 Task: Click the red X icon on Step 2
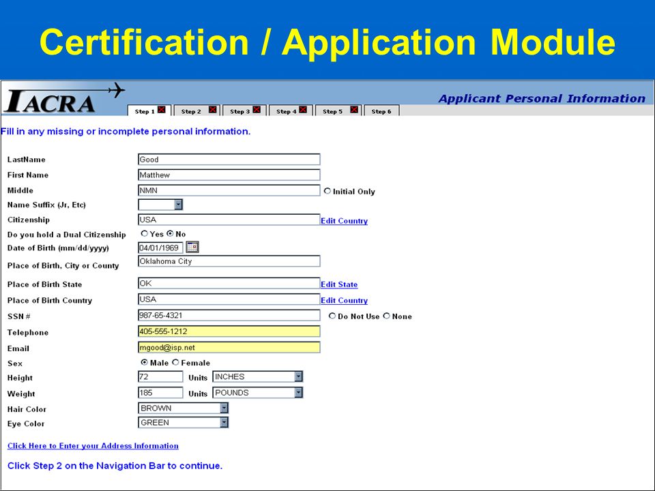click(x=213, y=110)
